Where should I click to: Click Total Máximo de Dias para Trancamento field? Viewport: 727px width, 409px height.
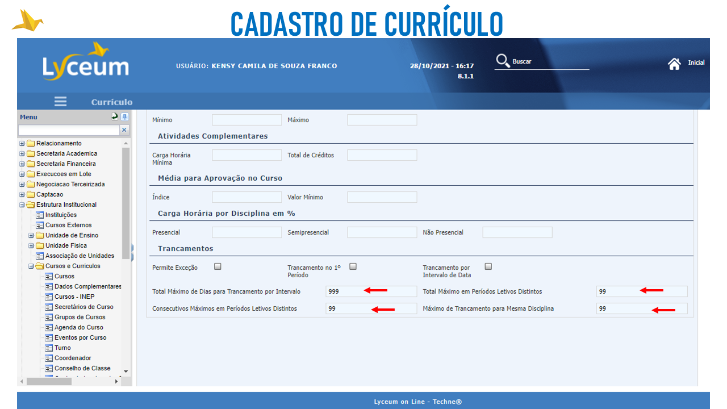coord(371,291)
